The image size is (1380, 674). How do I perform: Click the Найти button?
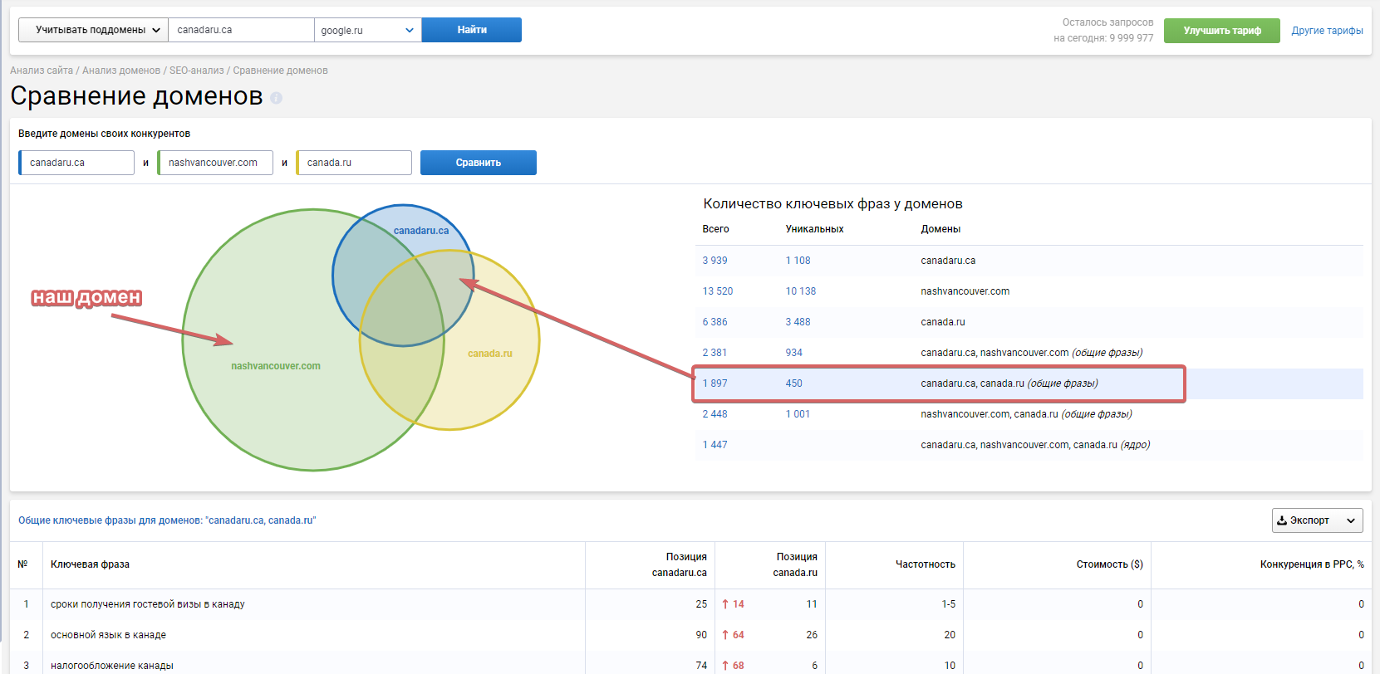(472, 30)
